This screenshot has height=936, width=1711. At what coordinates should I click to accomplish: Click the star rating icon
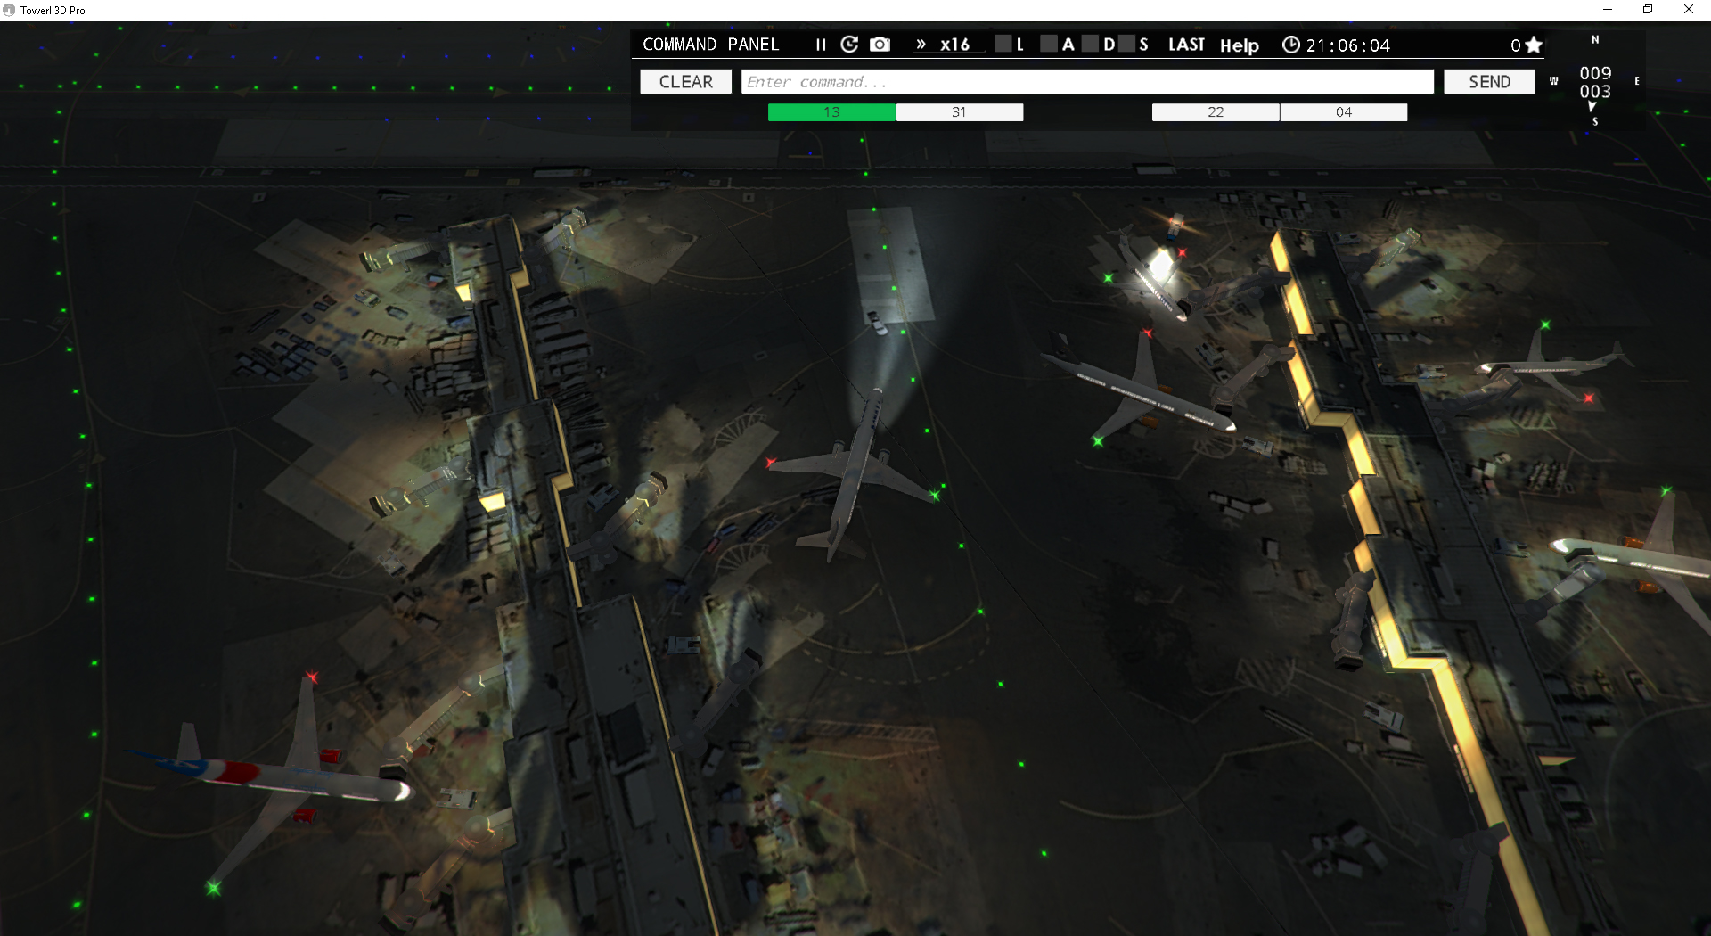tap(1533, 45)
